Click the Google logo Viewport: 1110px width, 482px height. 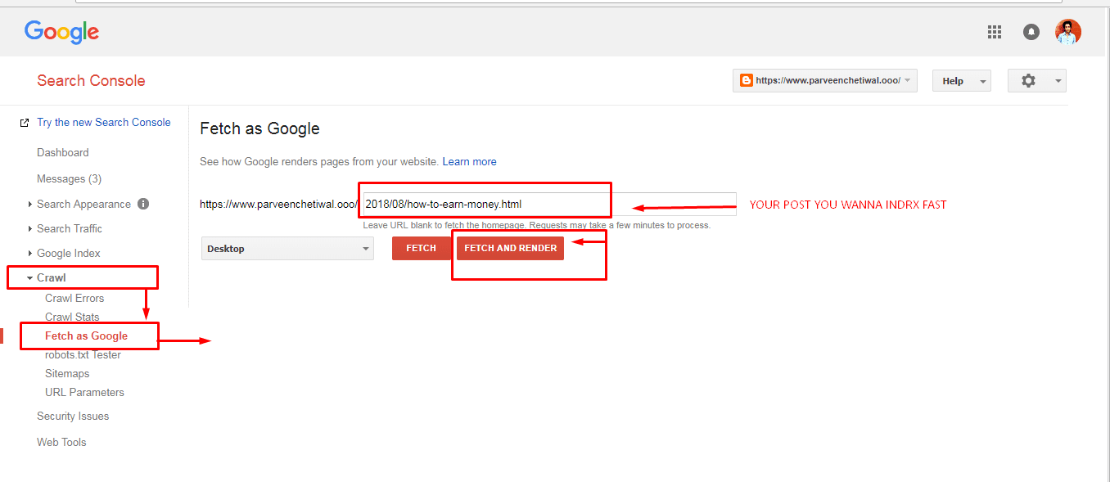(x=62, y=32)
